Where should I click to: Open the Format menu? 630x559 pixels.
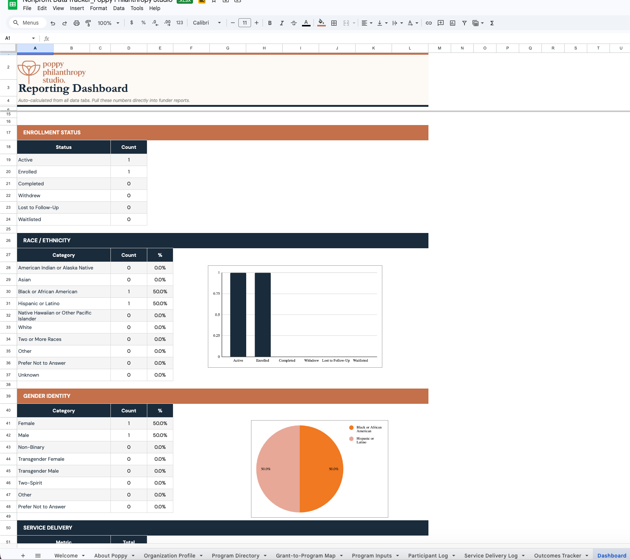(99, 8)
